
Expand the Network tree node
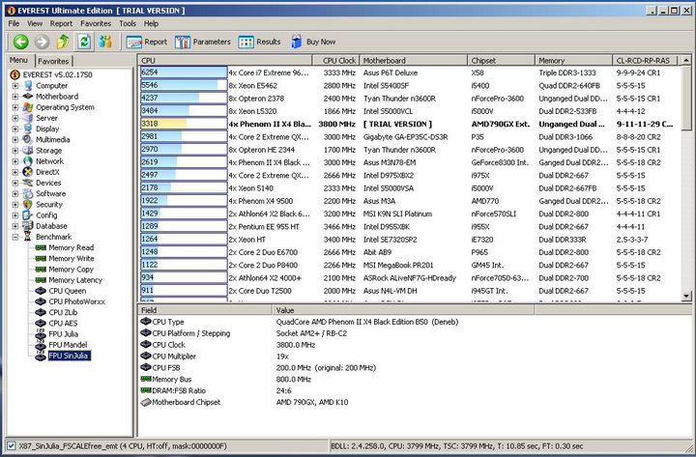pos(15,161)
